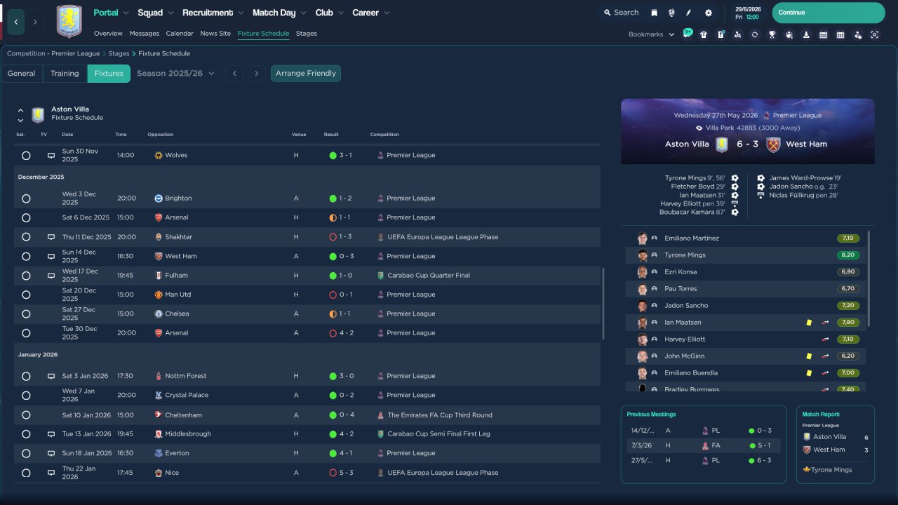The height and width of the screenshot is (505, 898).
Task: Select the Brighton fixture radio button
Action: coord(26,199)
